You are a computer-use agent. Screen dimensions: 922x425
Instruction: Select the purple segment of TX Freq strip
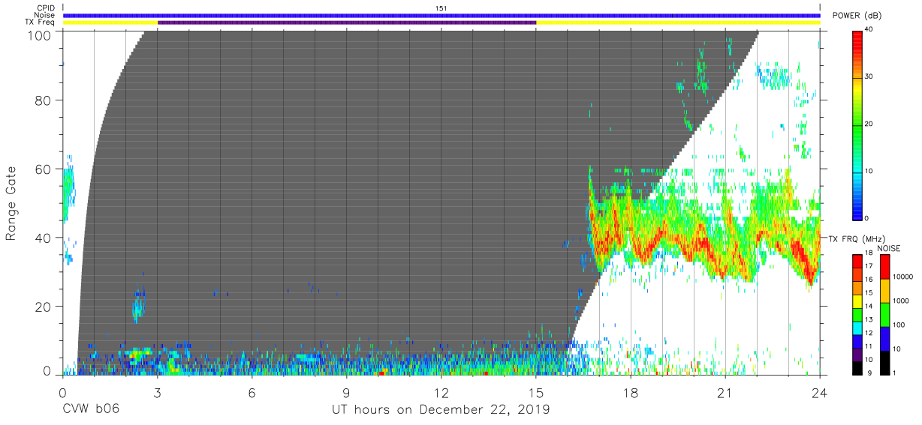347,22
